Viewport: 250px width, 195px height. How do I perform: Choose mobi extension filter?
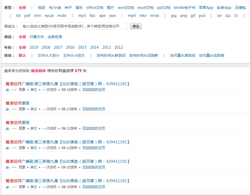[x=62, y=16]
